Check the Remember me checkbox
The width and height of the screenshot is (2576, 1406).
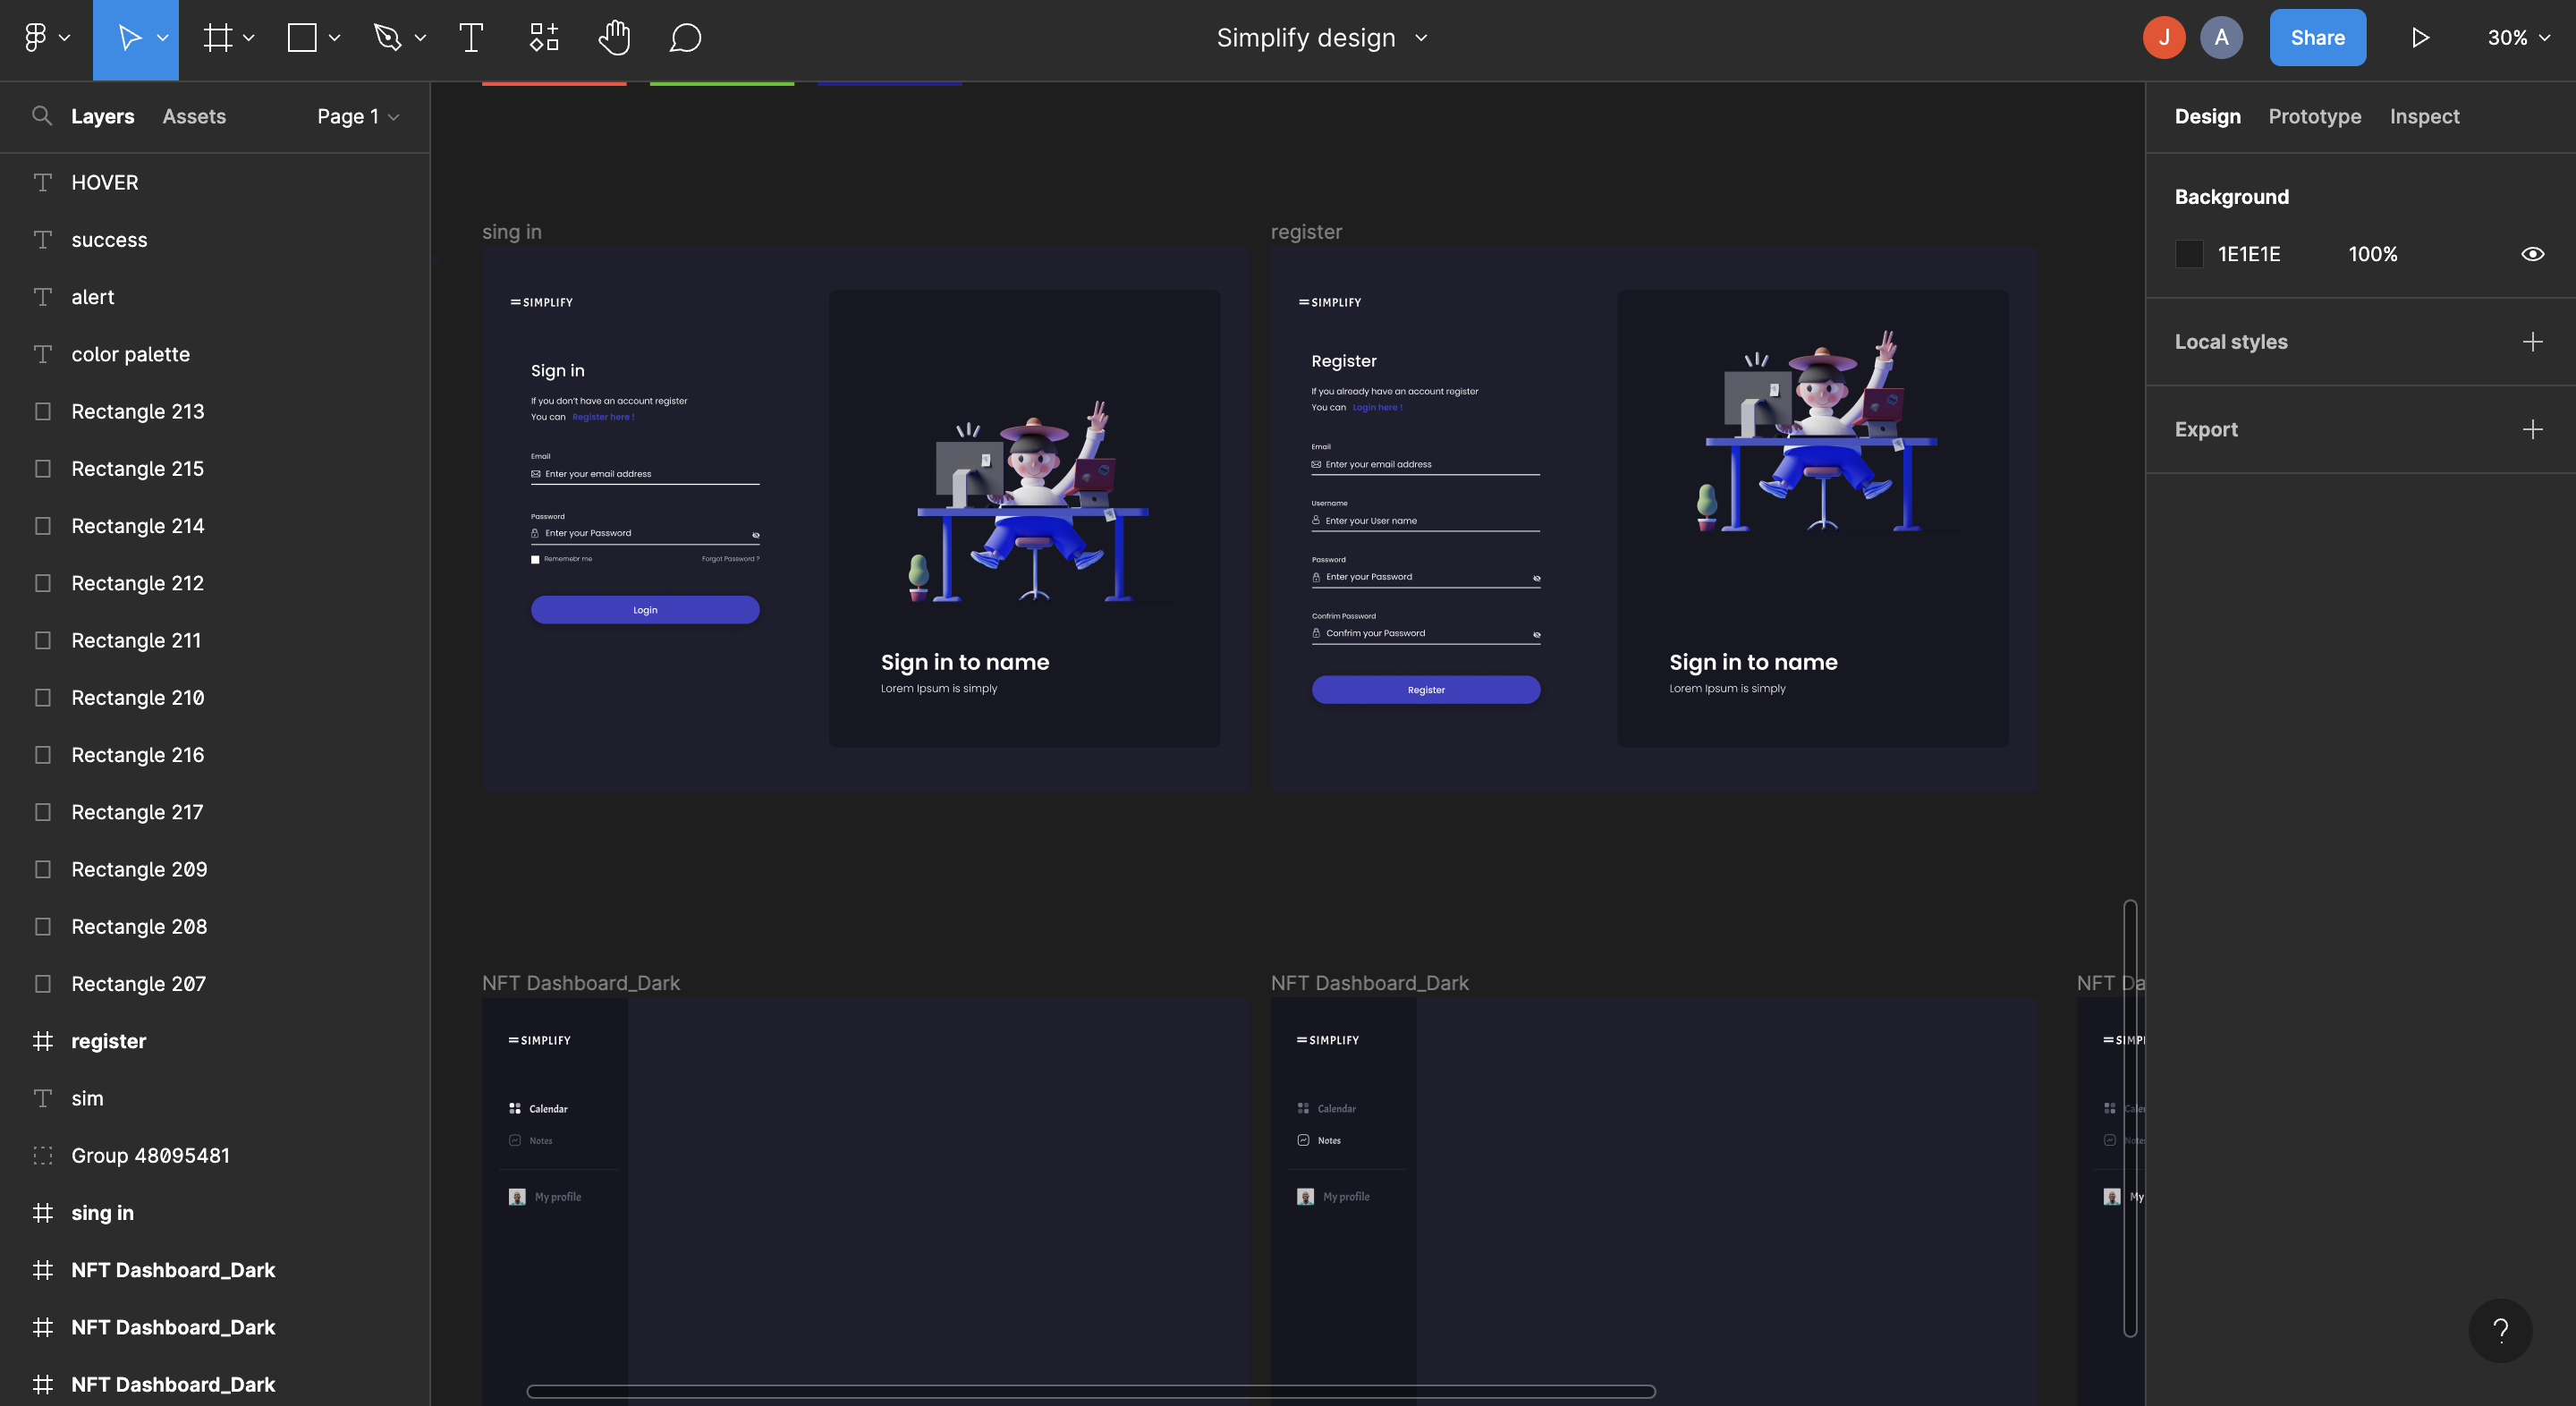coord(535,559)
